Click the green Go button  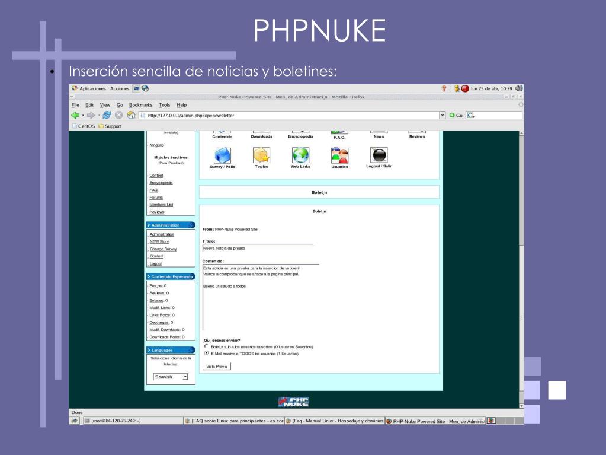[456, 115]
